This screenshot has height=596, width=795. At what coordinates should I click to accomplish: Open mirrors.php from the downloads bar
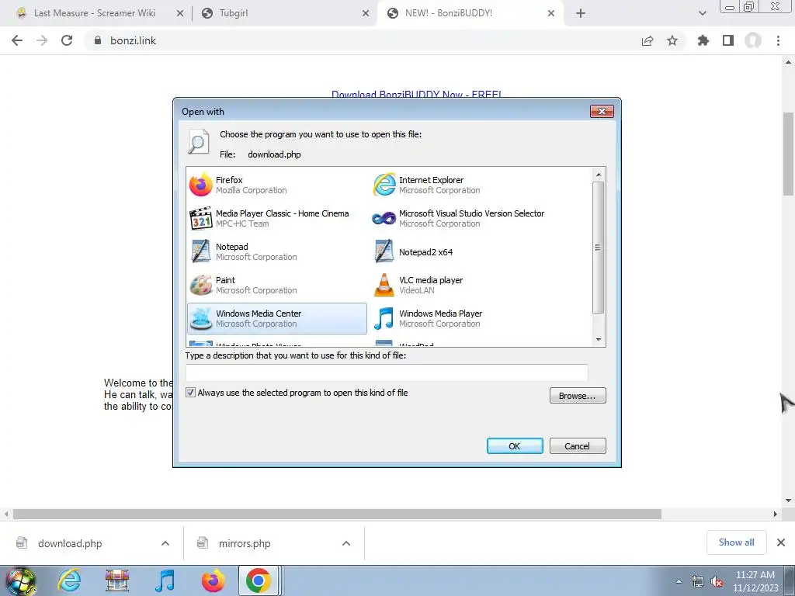click(245, 543)
